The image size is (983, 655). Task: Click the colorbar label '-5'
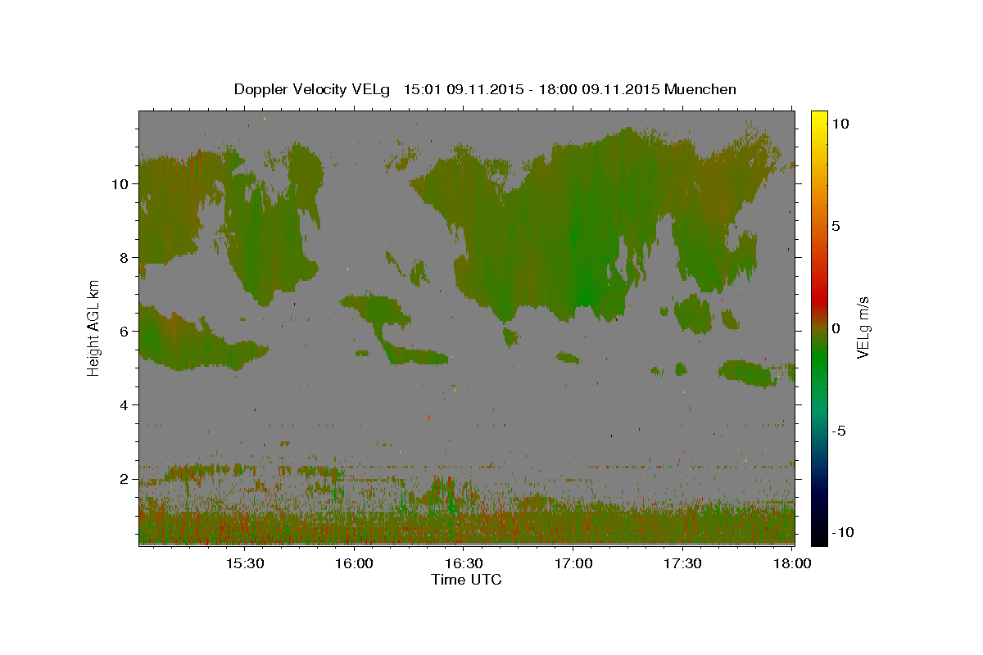click(838, 431)
